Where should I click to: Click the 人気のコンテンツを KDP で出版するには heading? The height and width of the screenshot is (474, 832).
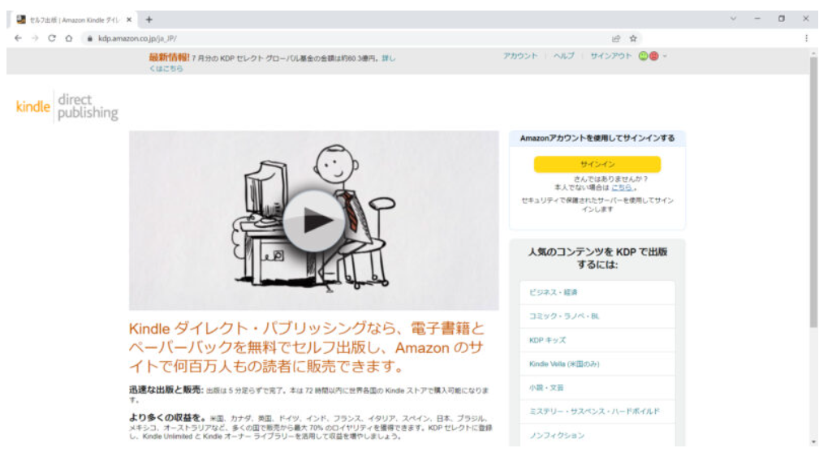coord(597,258)
